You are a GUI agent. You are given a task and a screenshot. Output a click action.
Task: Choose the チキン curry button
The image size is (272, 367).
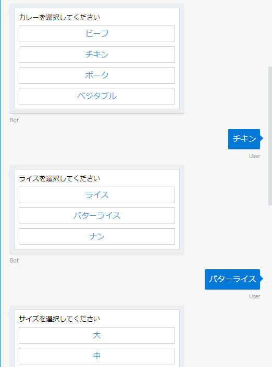click(97, 55)
